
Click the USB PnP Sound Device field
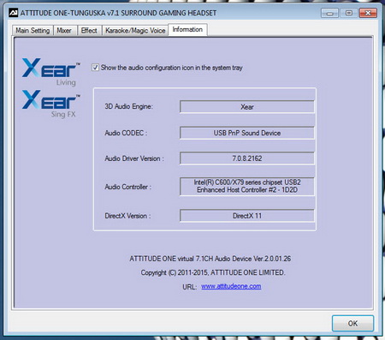247,133
